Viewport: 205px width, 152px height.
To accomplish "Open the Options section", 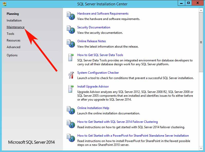I will [12, 55].
